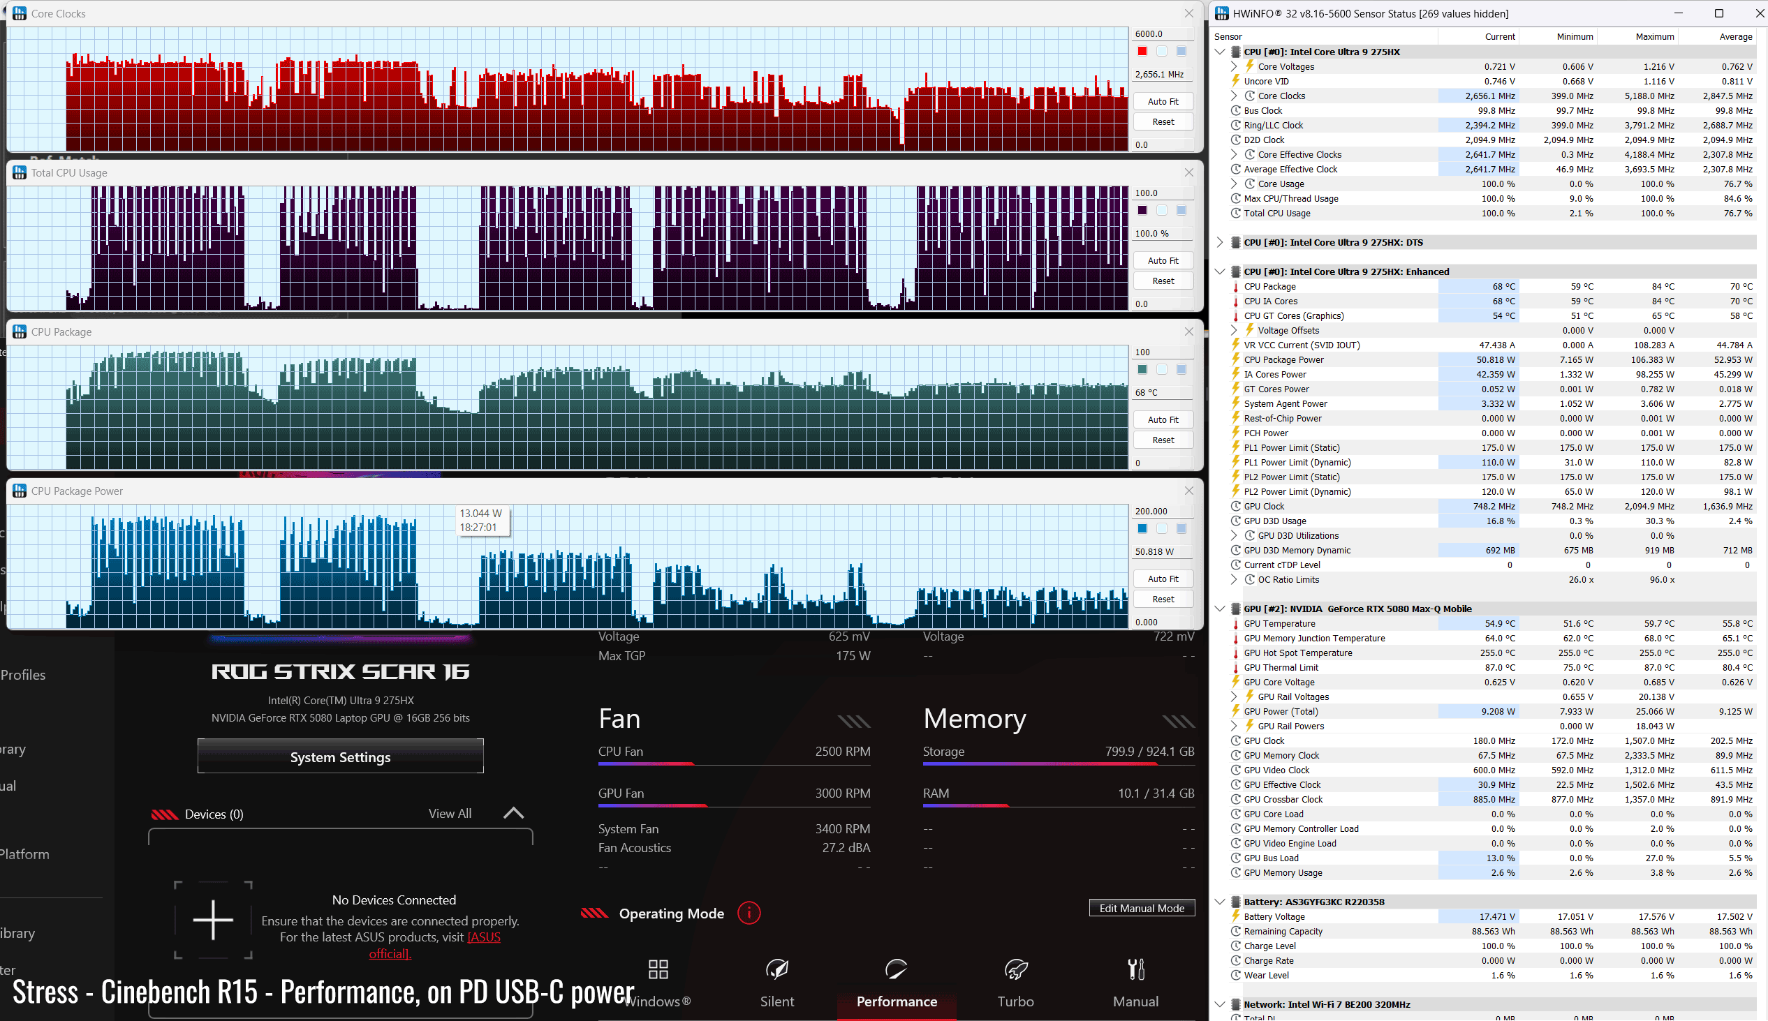This screenshot has height=1021, width=1768.
Task: Click the CPU Package Power lightning icon
Action: [x=1235, y=359]
